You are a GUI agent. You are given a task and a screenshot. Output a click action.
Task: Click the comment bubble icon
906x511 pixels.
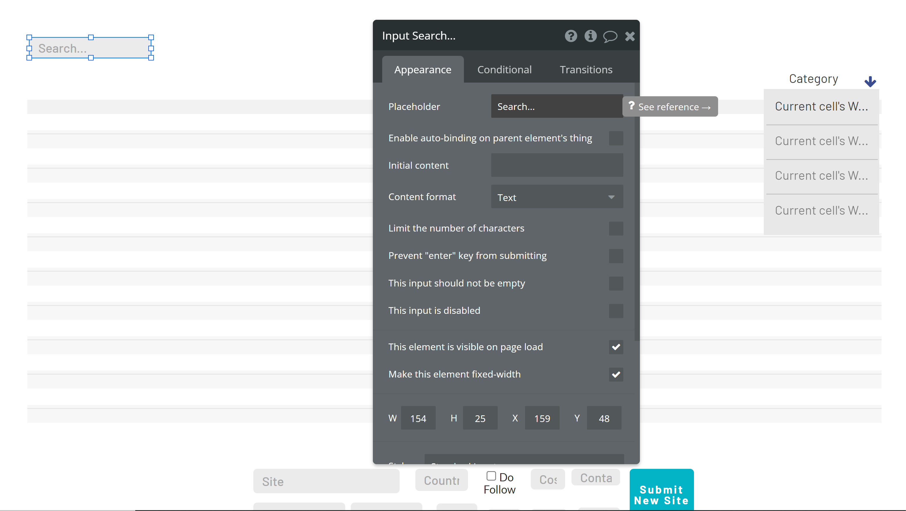[x=610, y=36]
